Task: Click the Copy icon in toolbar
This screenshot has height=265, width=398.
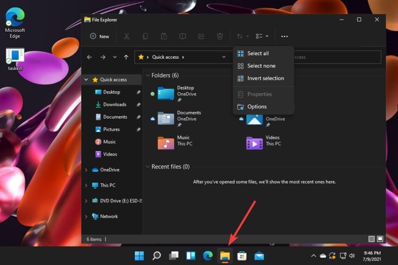Action: [145, 36]
